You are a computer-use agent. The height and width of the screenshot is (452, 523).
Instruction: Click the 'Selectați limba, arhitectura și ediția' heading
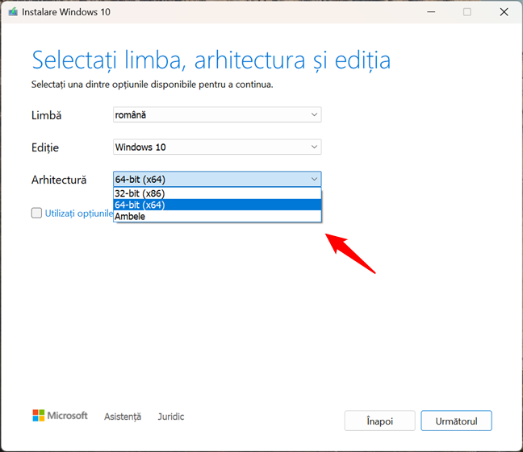[211, 60]
